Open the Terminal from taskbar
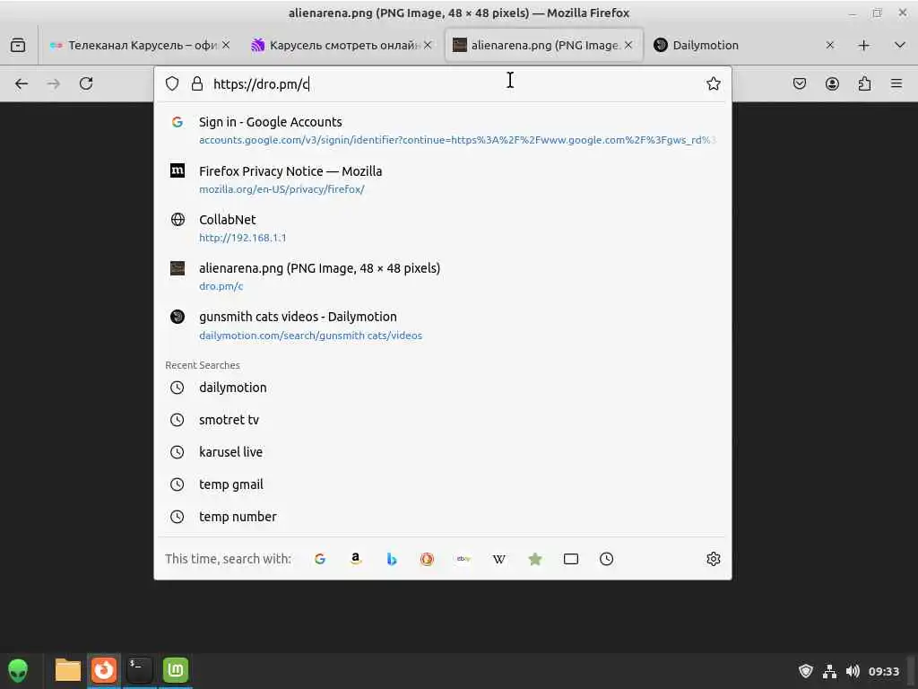Image resolution: width=918 pixels, height=689 pixels. pyautogui.click(x=139, y=670)
